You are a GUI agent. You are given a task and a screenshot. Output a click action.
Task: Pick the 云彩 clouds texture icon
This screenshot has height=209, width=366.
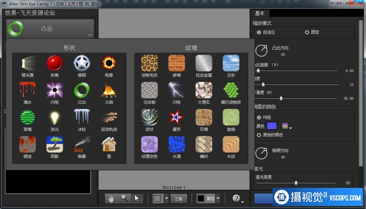pos(231,63)
